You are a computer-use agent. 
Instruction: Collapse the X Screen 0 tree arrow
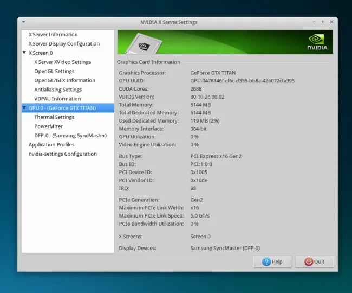[24, 53]
